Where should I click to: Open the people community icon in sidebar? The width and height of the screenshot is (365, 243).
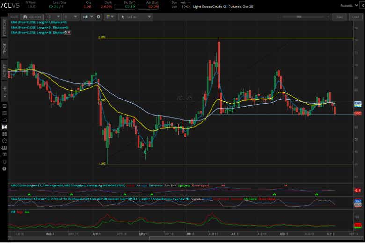point(4,148)
